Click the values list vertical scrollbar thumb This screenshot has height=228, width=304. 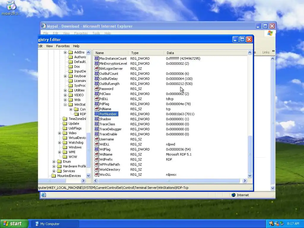click(x=250, y=154)
